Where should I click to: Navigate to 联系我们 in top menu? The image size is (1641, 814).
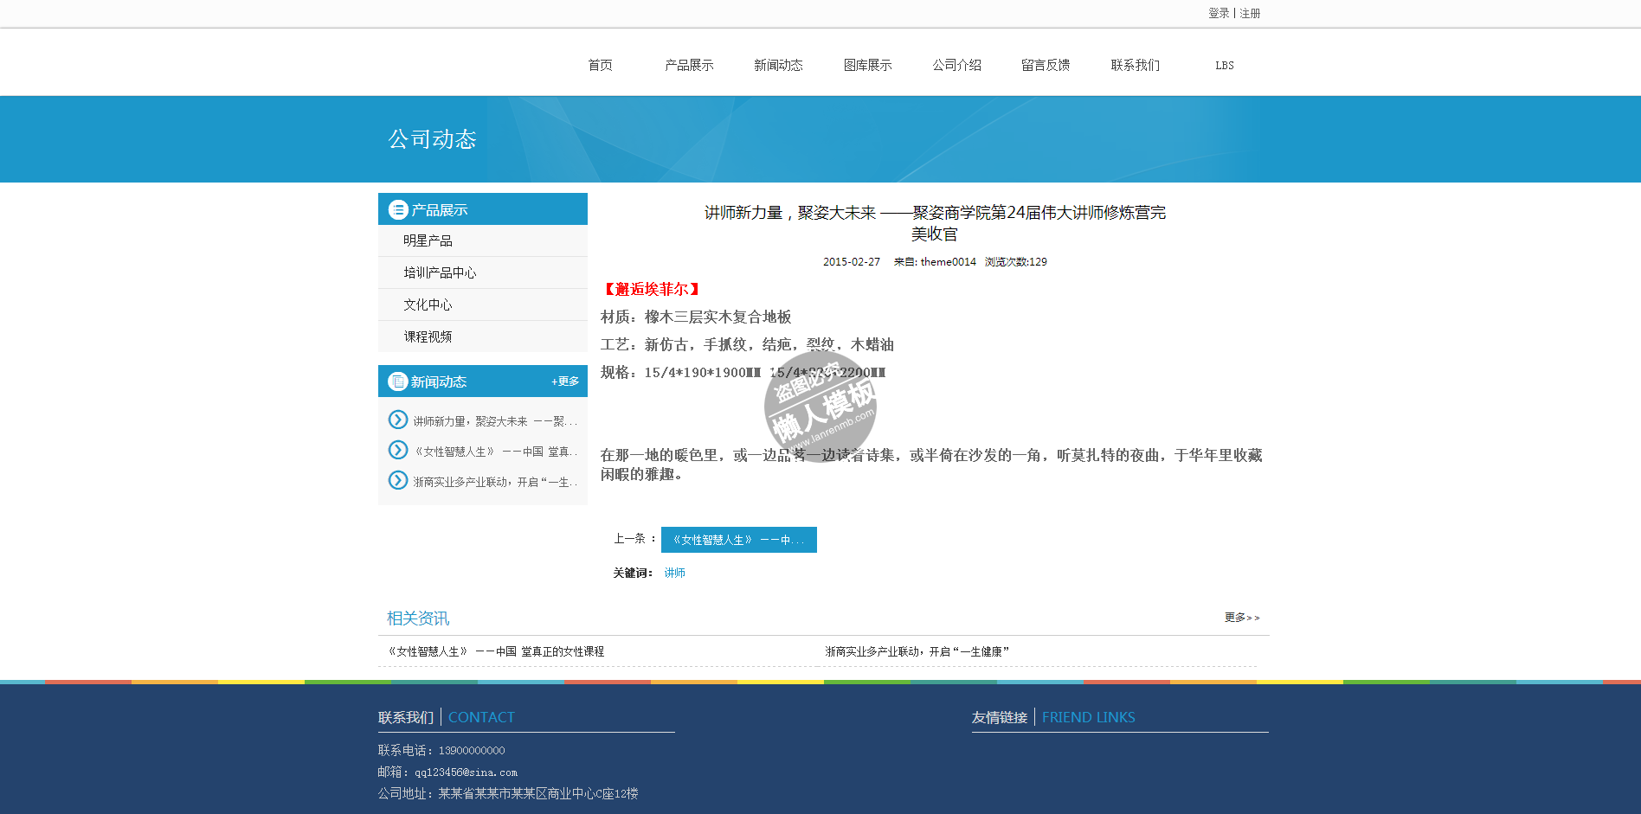(1135, 65)
